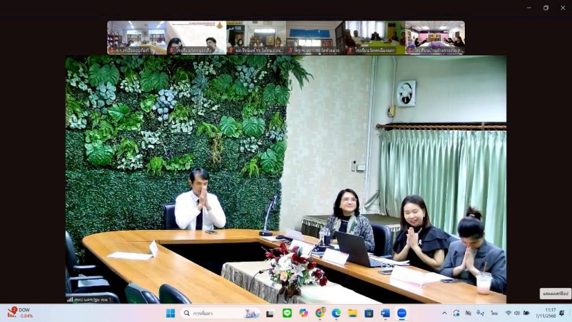Open the Task View button

tap(270, 313)
